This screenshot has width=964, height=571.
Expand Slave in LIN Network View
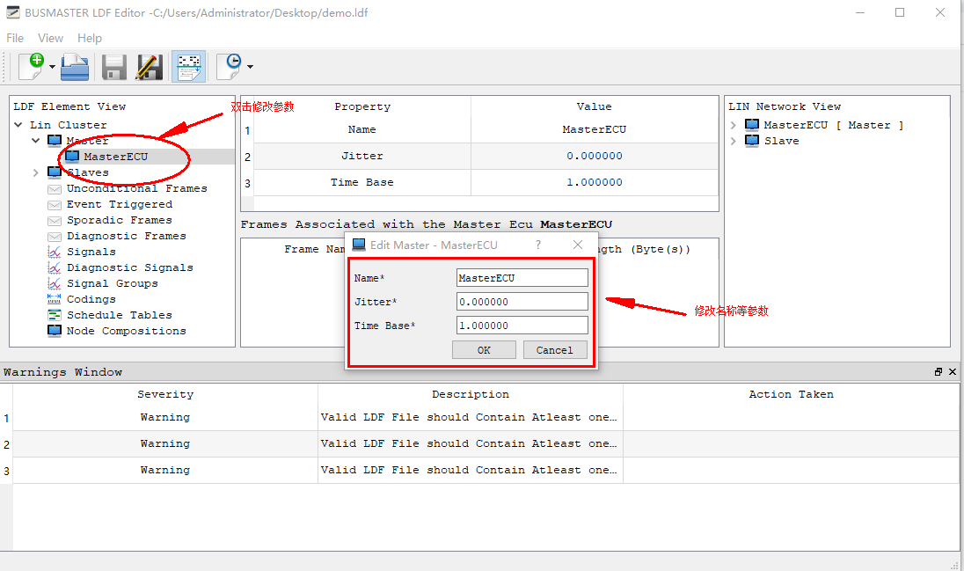[x=734, y=141]
